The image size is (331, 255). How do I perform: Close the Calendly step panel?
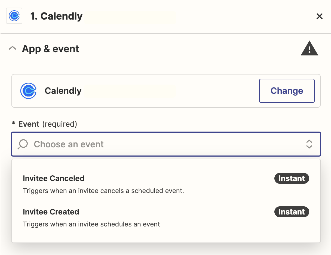click(x=319, y=17)
